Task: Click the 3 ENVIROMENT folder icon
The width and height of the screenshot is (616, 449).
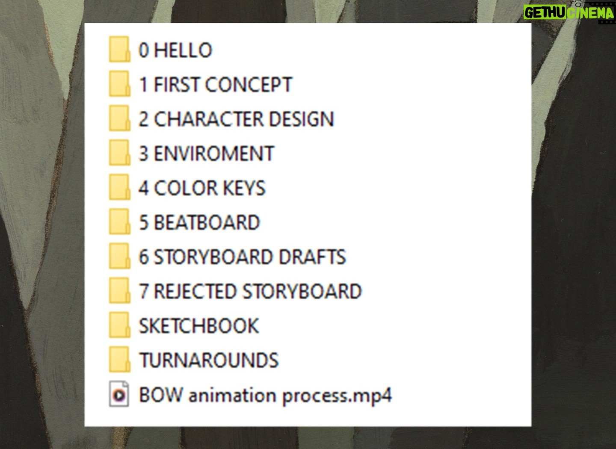Action: pos(119,153)
